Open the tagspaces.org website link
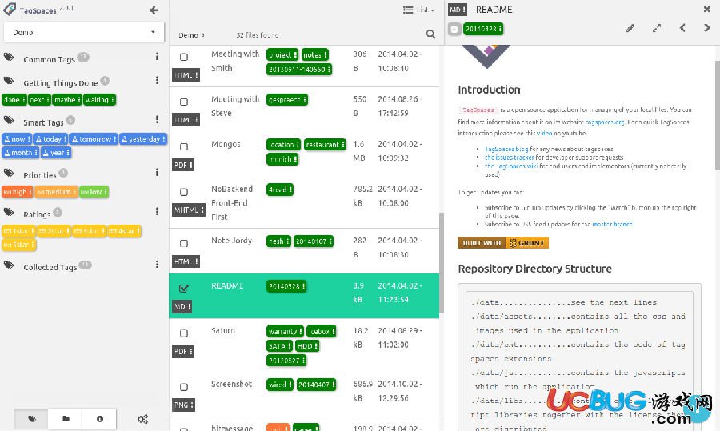Image resolution: width=720 pixels, height=431 pixels. [605, 122]
